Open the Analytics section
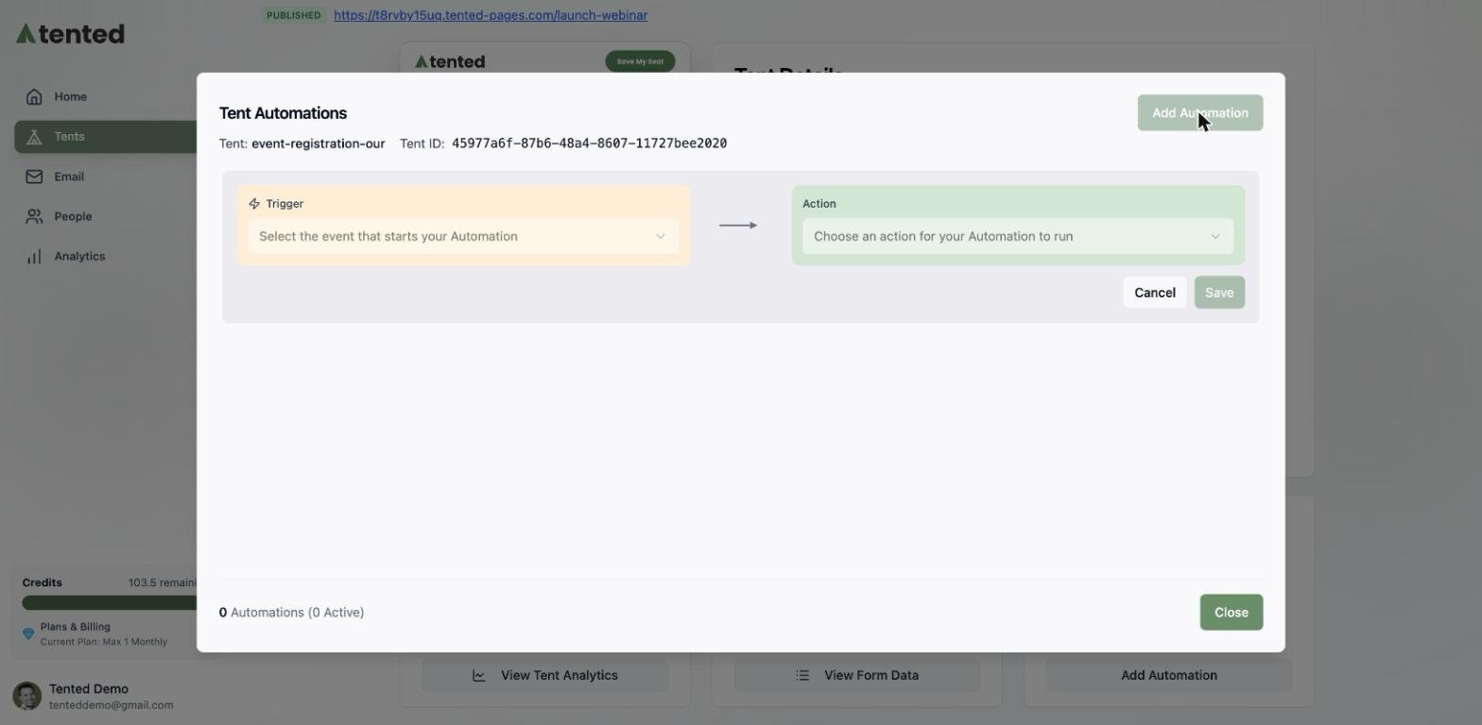Image resolution: width=1482 pixels, height=725 pixels. [x=106, y=257]
